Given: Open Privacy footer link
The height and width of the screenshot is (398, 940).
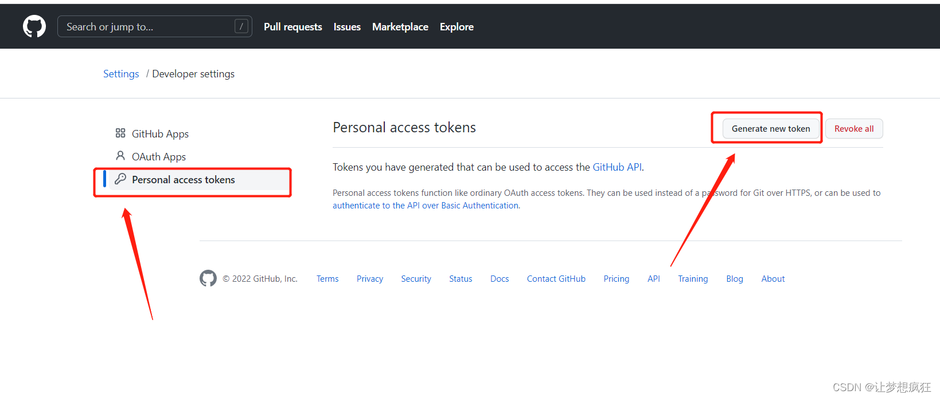Looking at the screenshot, I should (x=370, y=279).
